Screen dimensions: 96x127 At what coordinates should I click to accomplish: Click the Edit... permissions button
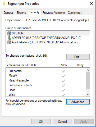[78, 57]
